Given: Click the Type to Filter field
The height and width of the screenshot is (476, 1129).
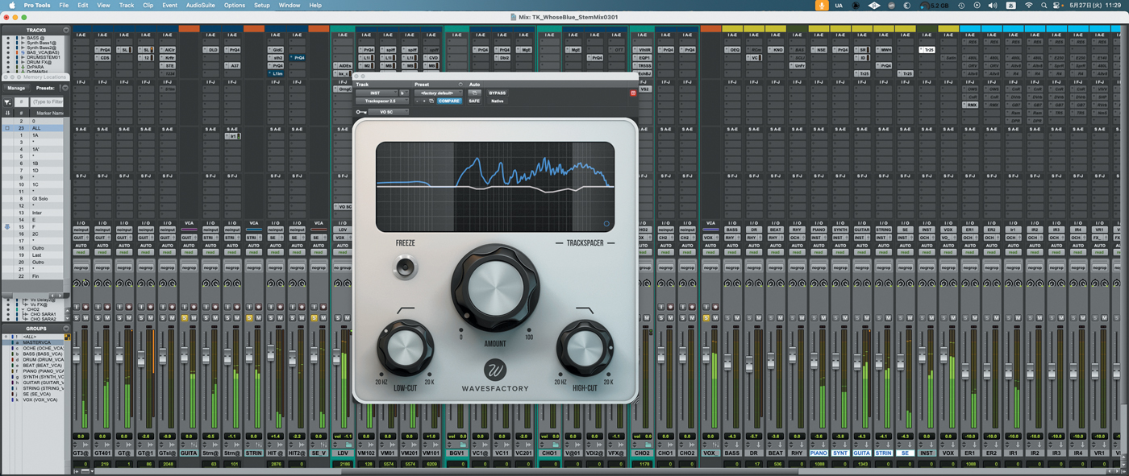Looking at the screenshot, I should coord(48,102).
